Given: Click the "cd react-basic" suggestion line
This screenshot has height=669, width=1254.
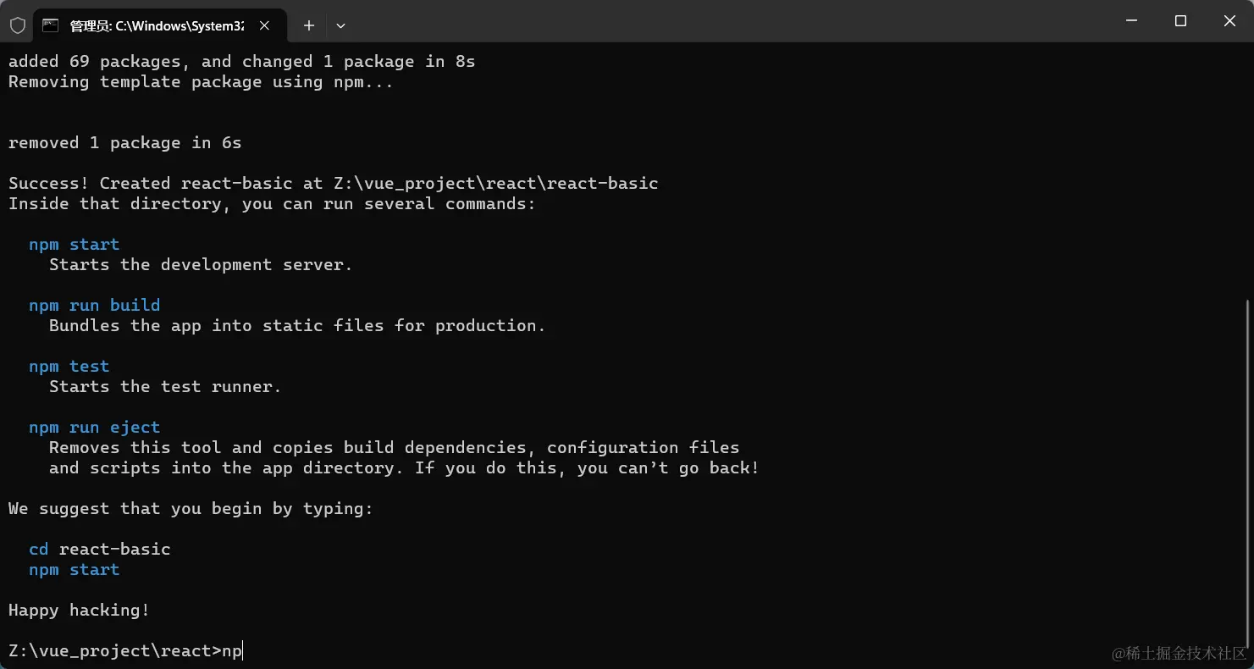Looking at the screenshot, I should tap(100, 549).
